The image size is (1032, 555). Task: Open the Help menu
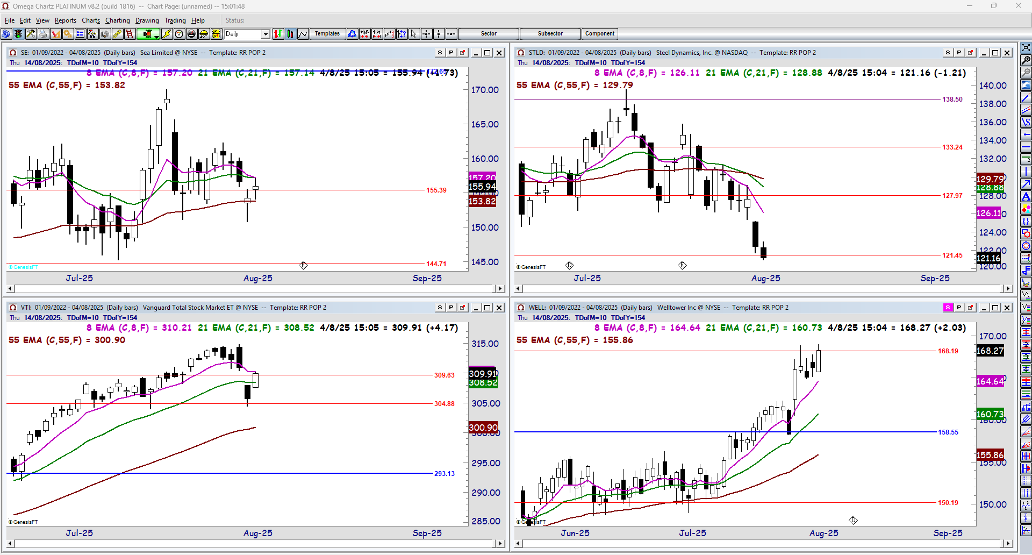(198, 20)
